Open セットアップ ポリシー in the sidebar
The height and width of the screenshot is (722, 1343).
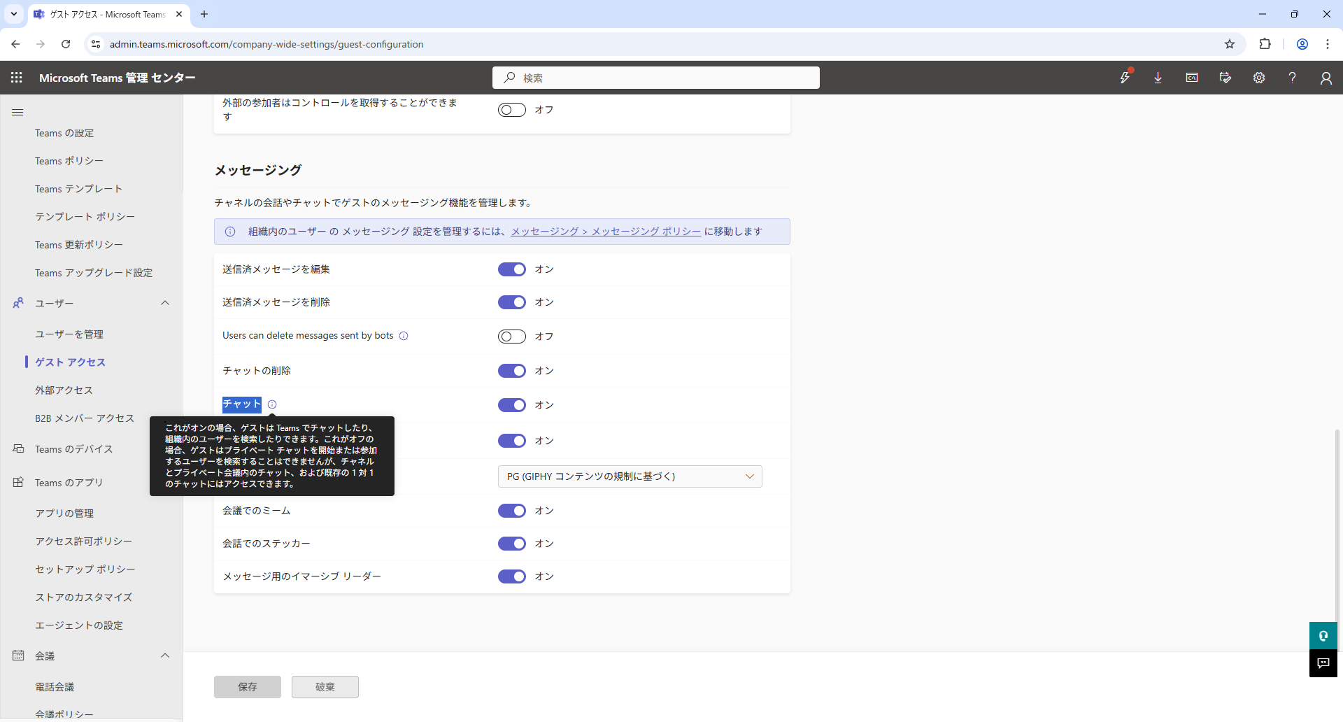coord(85,569)
